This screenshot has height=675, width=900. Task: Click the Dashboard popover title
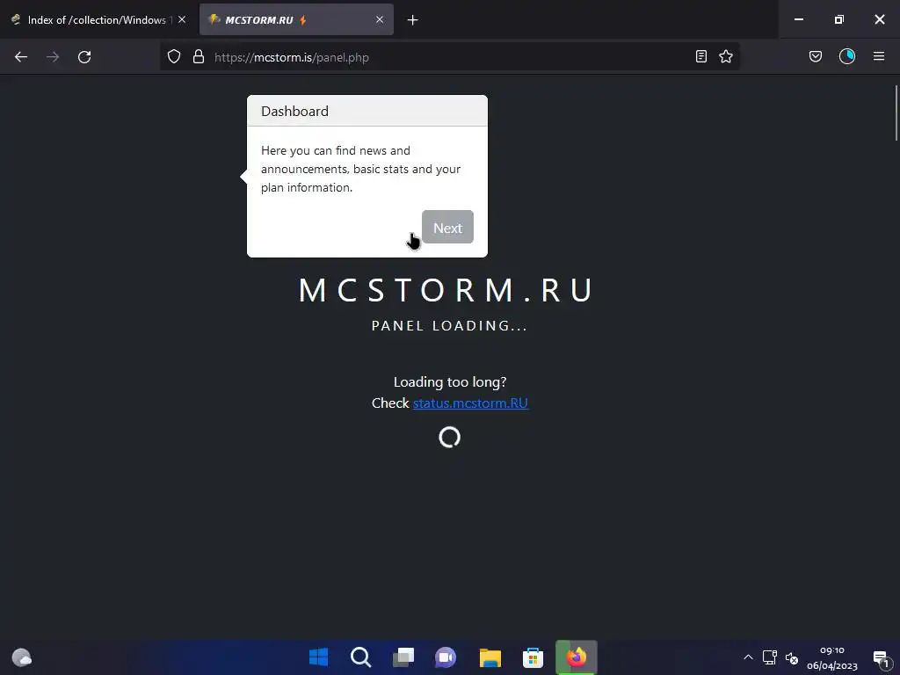click(295, 111)
